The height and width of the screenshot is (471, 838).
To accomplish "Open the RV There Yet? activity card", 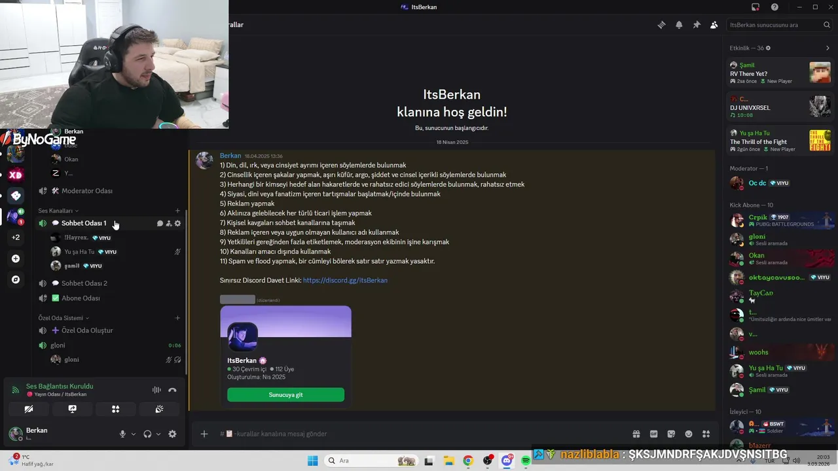I will pos(780,73).
